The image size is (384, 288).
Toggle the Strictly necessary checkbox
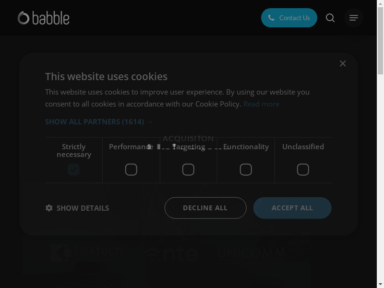[x=73, y=169]
